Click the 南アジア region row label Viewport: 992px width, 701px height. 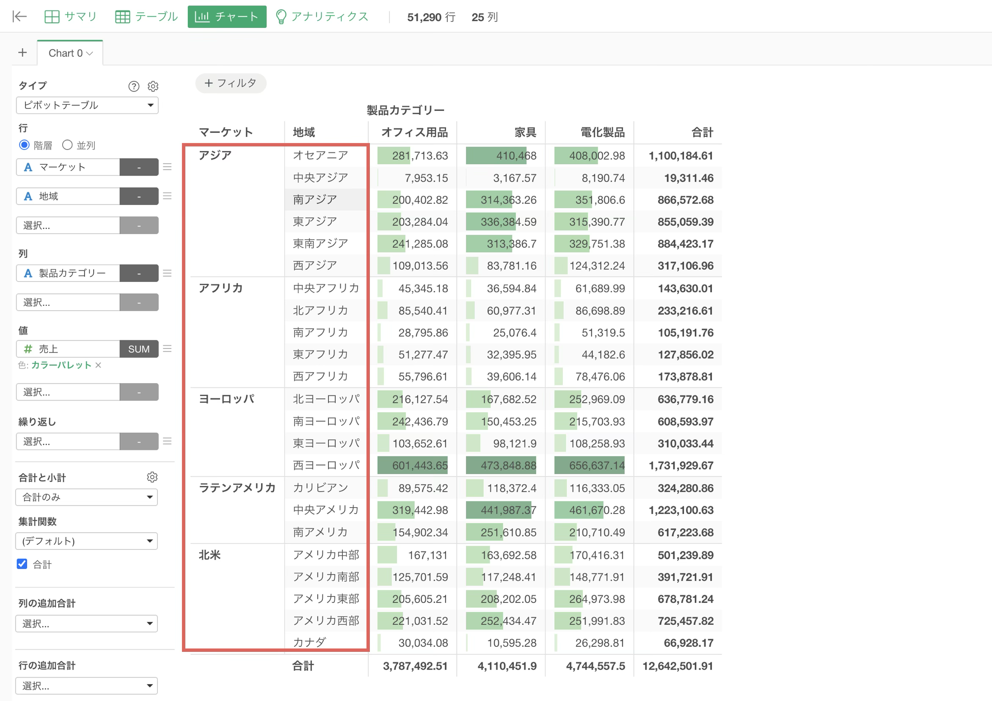(315, 199)
